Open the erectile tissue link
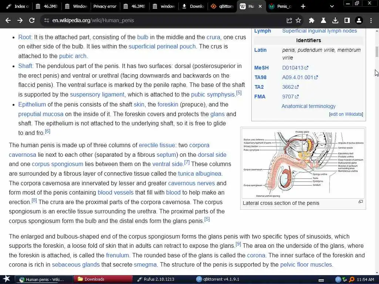Viewport: 379px width, 284px height. (x=157, y=145)
